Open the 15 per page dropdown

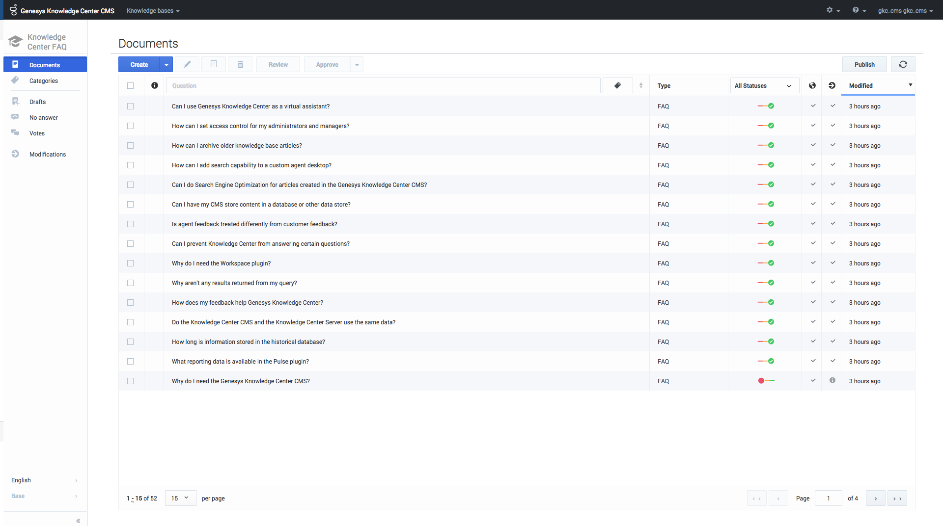pos(180,498)
